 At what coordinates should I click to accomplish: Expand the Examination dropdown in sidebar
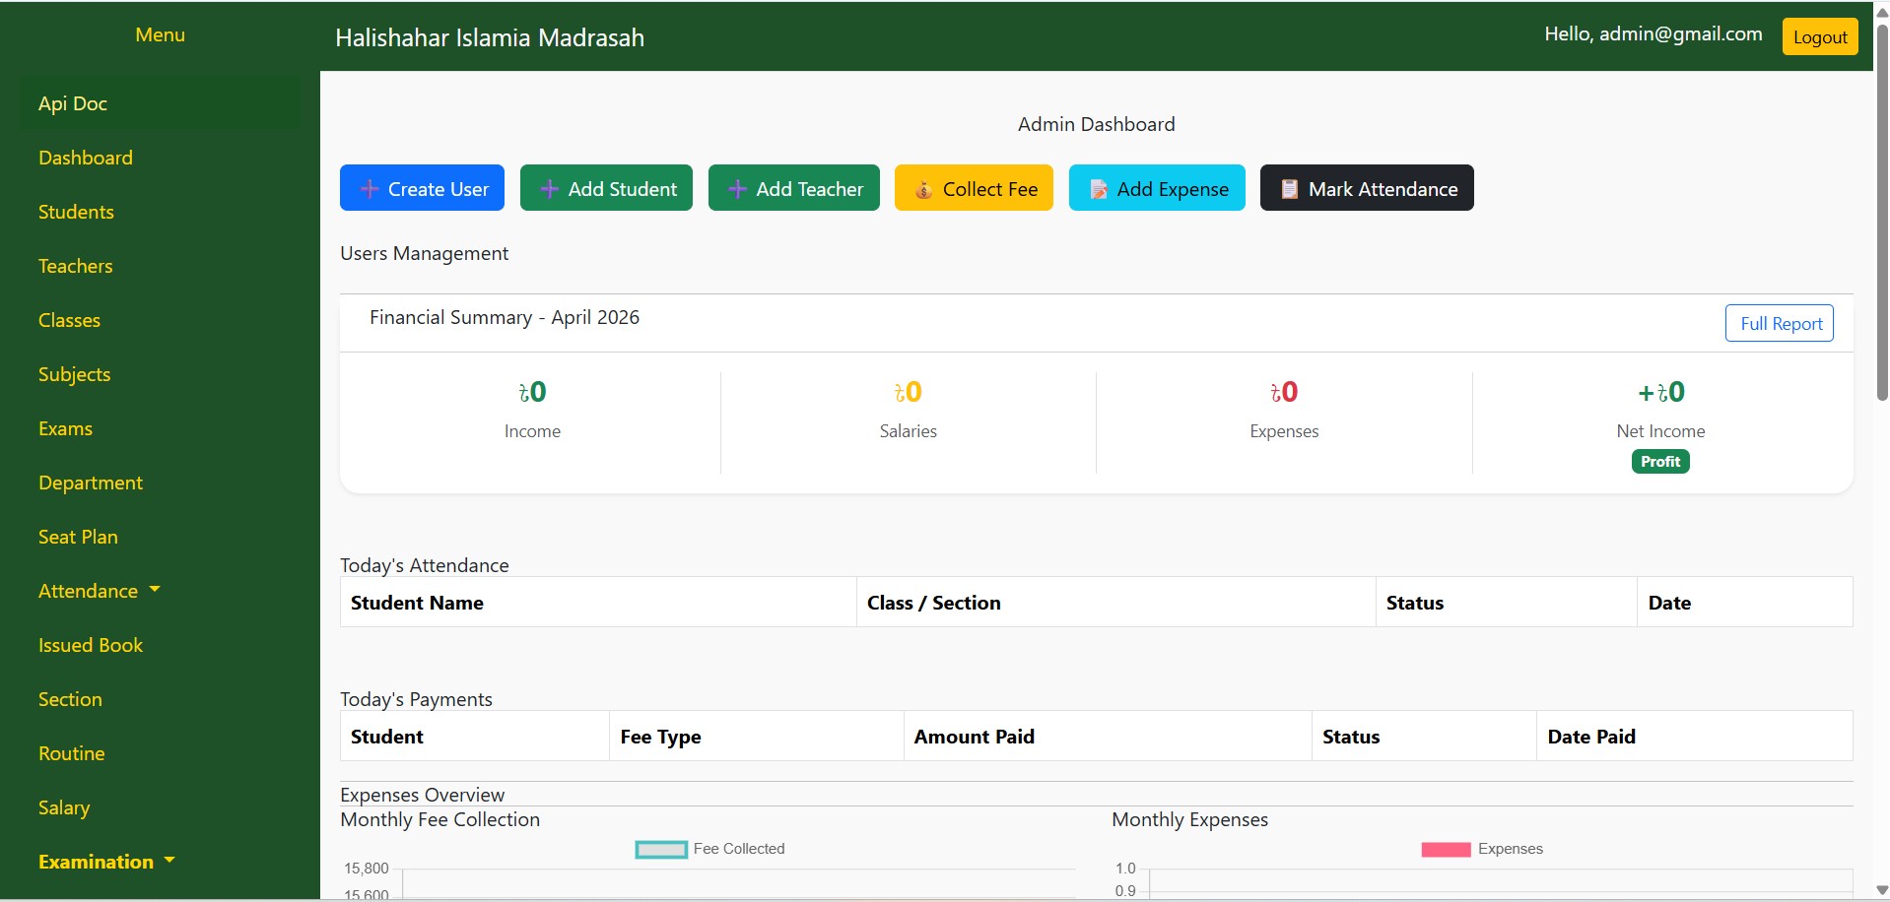point(106,862)
